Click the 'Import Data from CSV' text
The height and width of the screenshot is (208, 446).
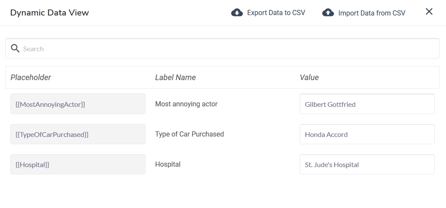[371, 13]
